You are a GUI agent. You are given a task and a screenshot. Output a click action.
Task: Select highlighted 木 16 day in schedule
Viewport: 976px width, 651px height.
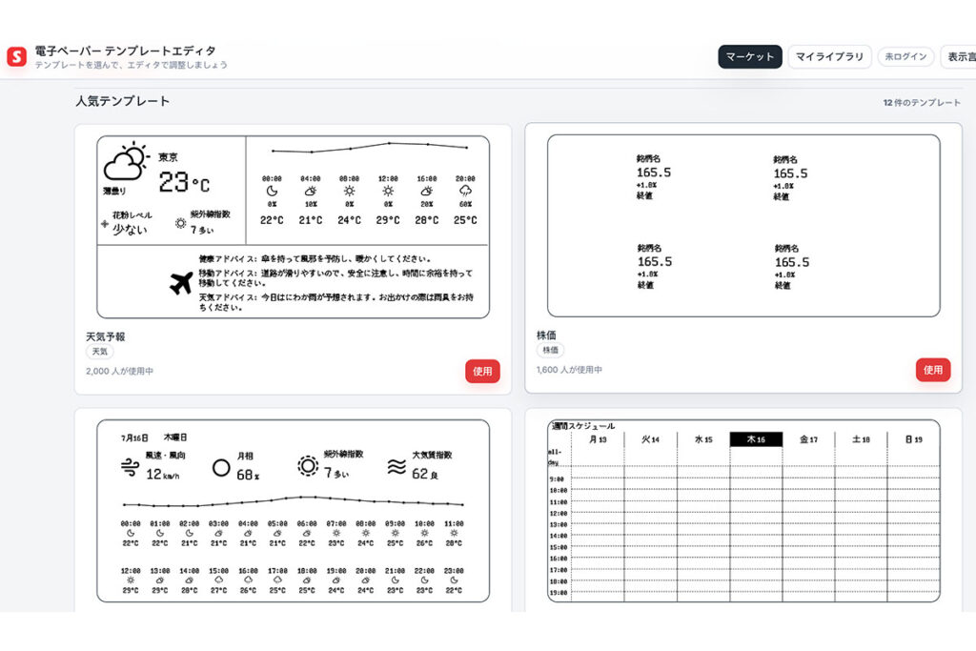pyautogui.click(x=756, y=439)
